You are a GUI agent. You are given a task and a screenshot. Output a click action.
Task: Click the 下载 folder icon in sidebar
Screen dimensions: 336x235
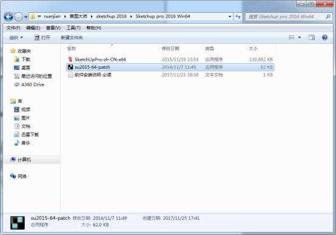tap(16, 60)
